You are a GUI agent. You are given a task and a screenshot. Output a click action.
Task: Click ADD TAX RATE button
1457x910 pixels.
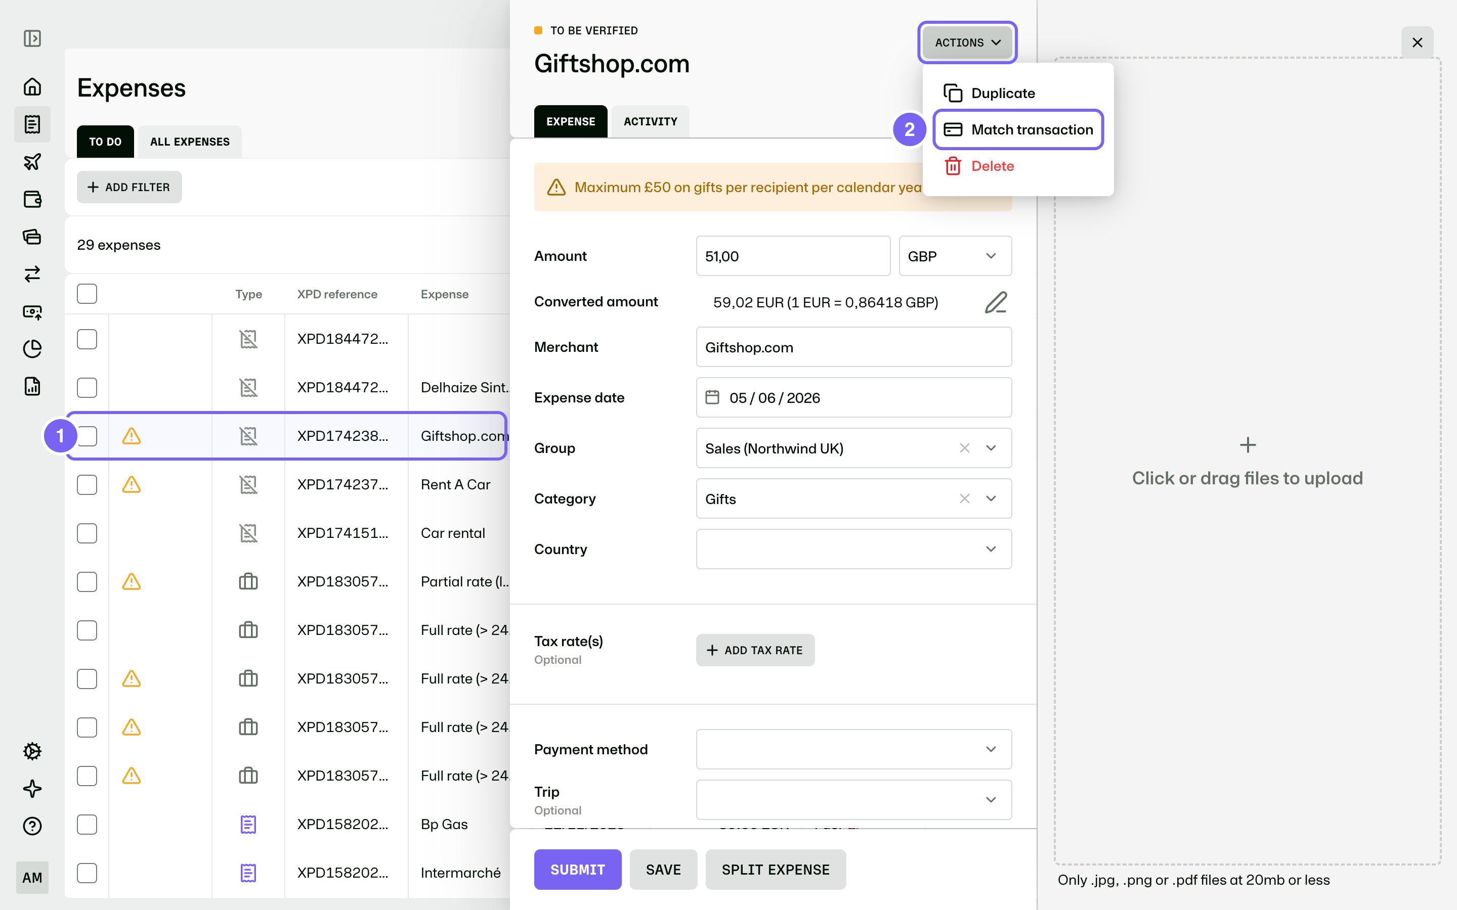tap(755, 650)
